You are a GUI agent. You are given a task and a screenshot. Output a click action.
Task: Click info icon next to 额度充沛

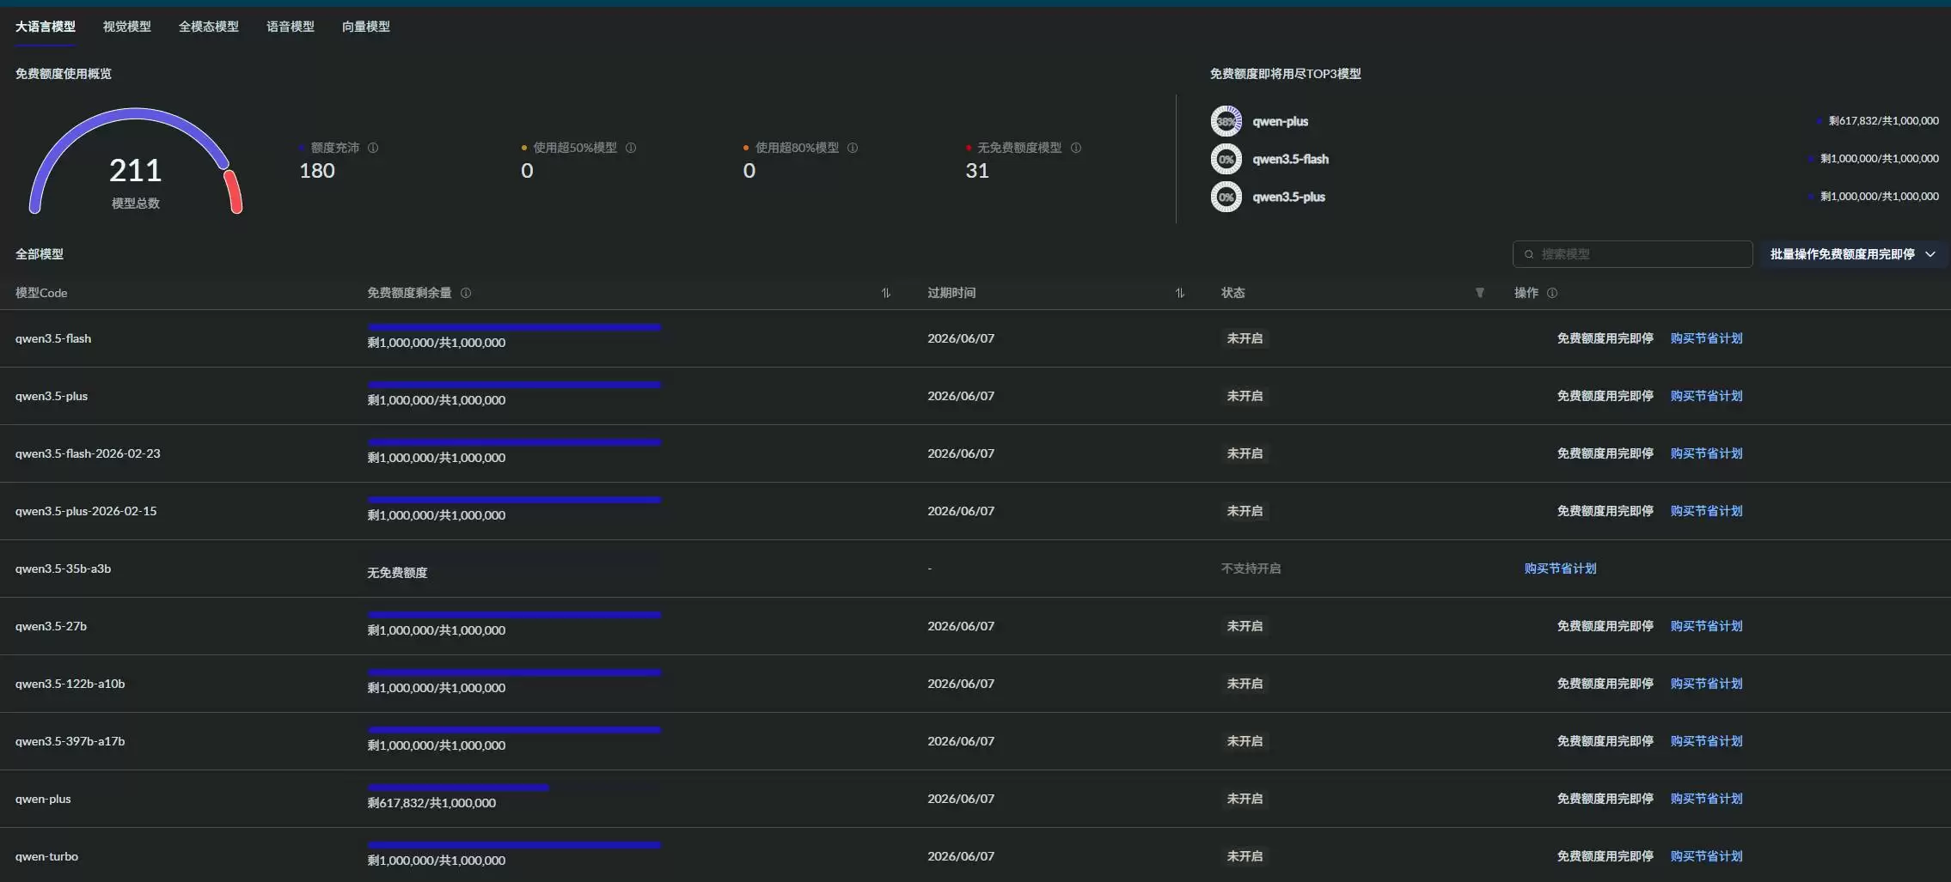[373, 148]
